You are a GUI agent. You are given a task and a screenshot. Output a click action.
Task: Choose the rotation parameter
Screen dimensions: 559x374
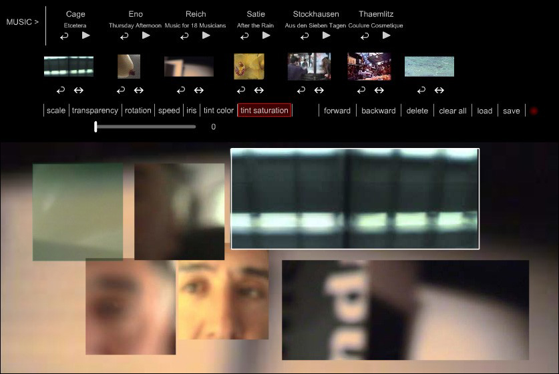coord(138,111)
